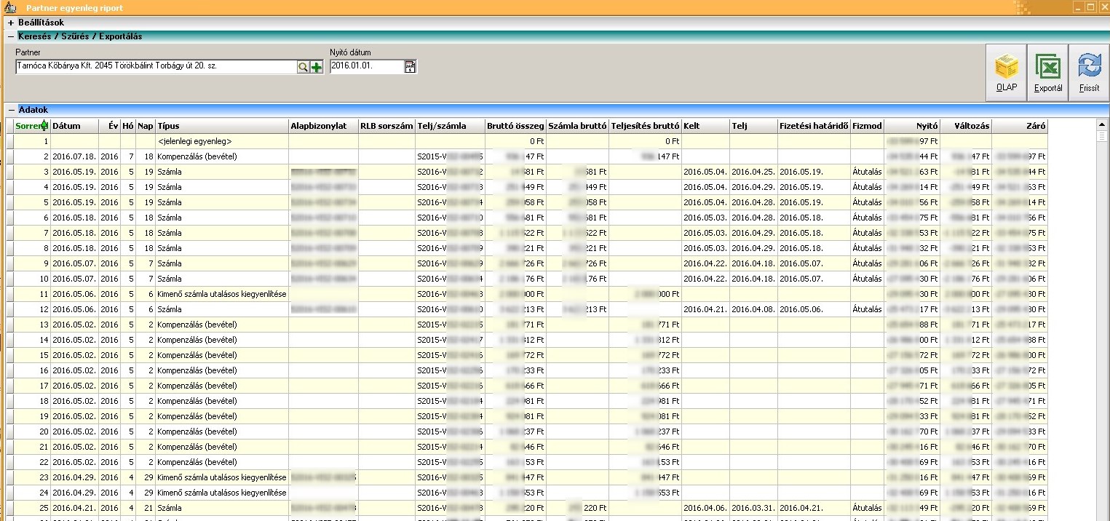Select the row selector for row 3

[x=10, y=172]
